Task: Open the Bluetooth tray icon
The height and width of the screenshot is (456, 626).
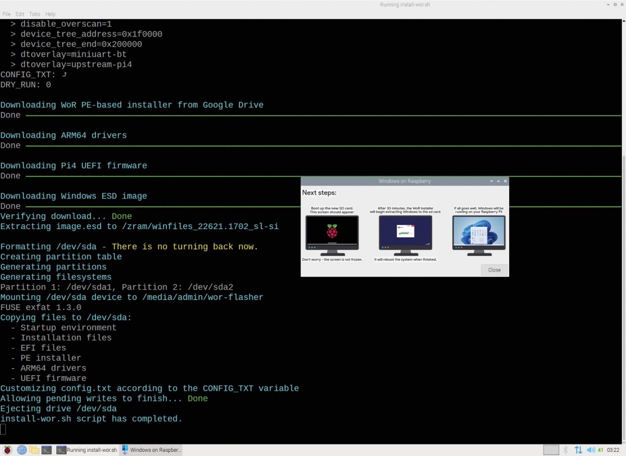Action: tap(565, 450)
